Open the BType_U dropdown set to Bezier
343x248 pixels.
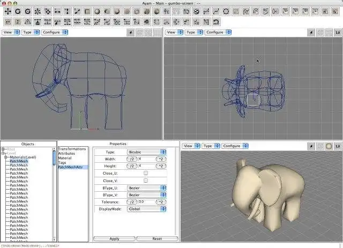(x=146, y=188)
